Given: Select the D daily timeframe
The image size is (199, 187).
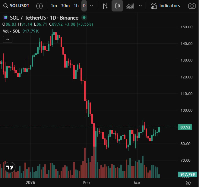Looking at the screenshot, I should (84, 6).
